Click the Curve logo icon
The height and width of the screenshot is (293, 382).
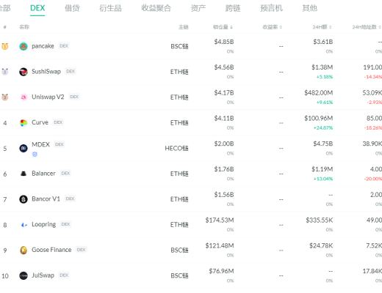[24, 122]
